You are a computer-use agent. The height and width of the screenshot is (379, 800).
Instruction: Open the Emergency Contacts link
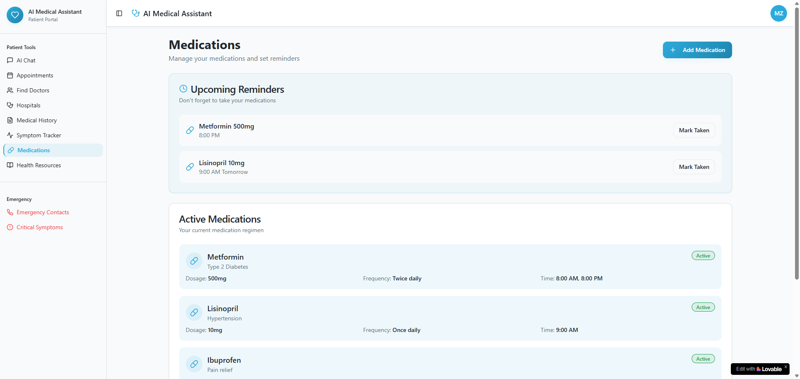pyautogui.click(x=53, y=212)
